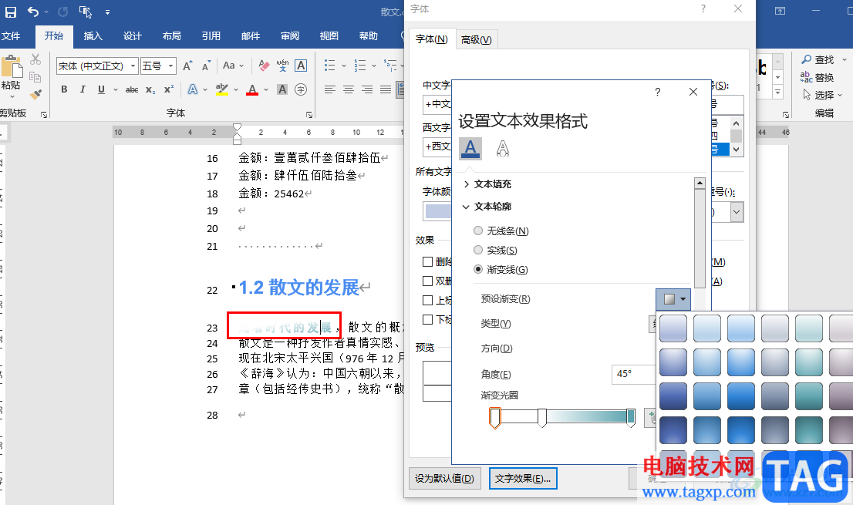This screenshot has width=853, height=505.
Task: Apply strikethrough abc icon
Action: coord(132,89)
